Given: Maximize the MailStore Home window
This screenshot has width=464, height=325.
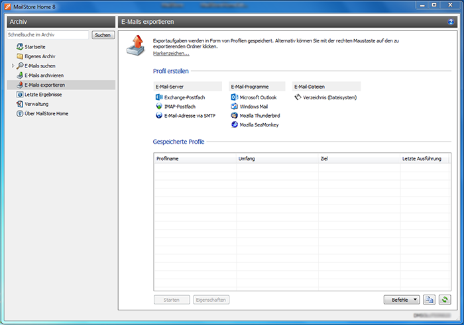Looking at the screenshot, I should point(434,5).
